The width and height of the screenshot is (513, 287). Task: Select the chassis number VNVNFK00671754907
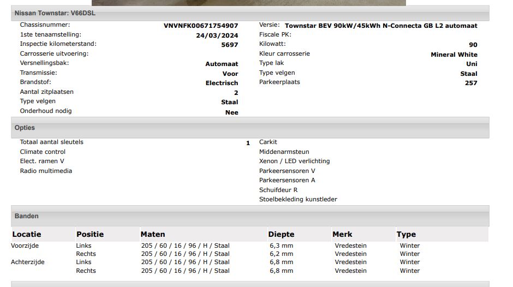(x=201, y=26)
